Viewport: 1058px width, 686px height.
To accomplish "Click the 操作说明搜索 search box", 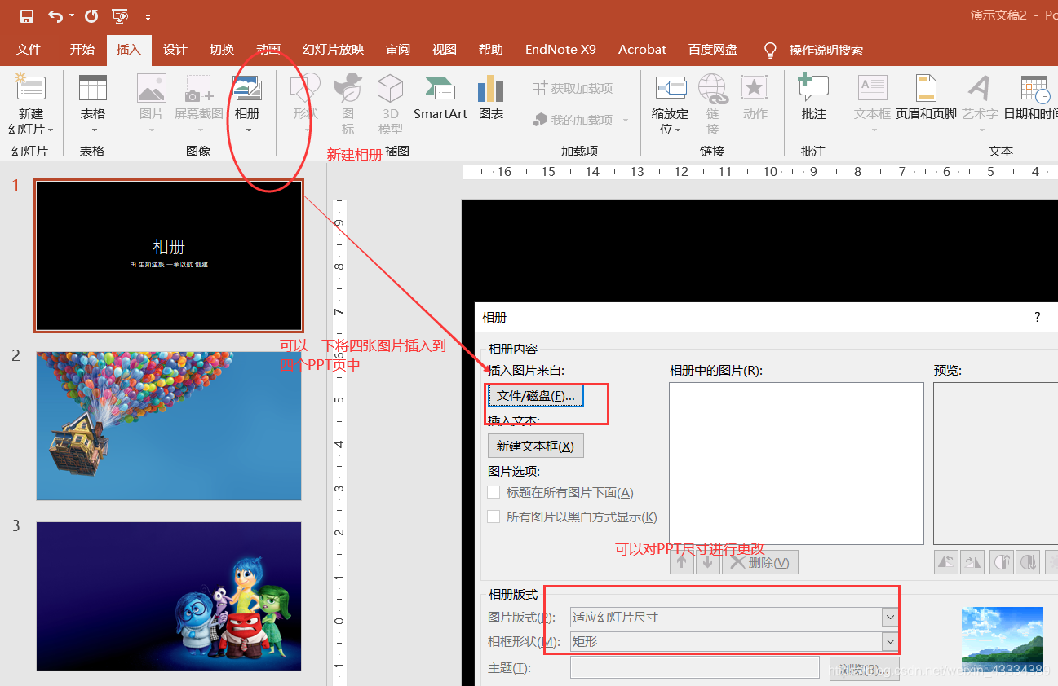I will coord(826,51).
